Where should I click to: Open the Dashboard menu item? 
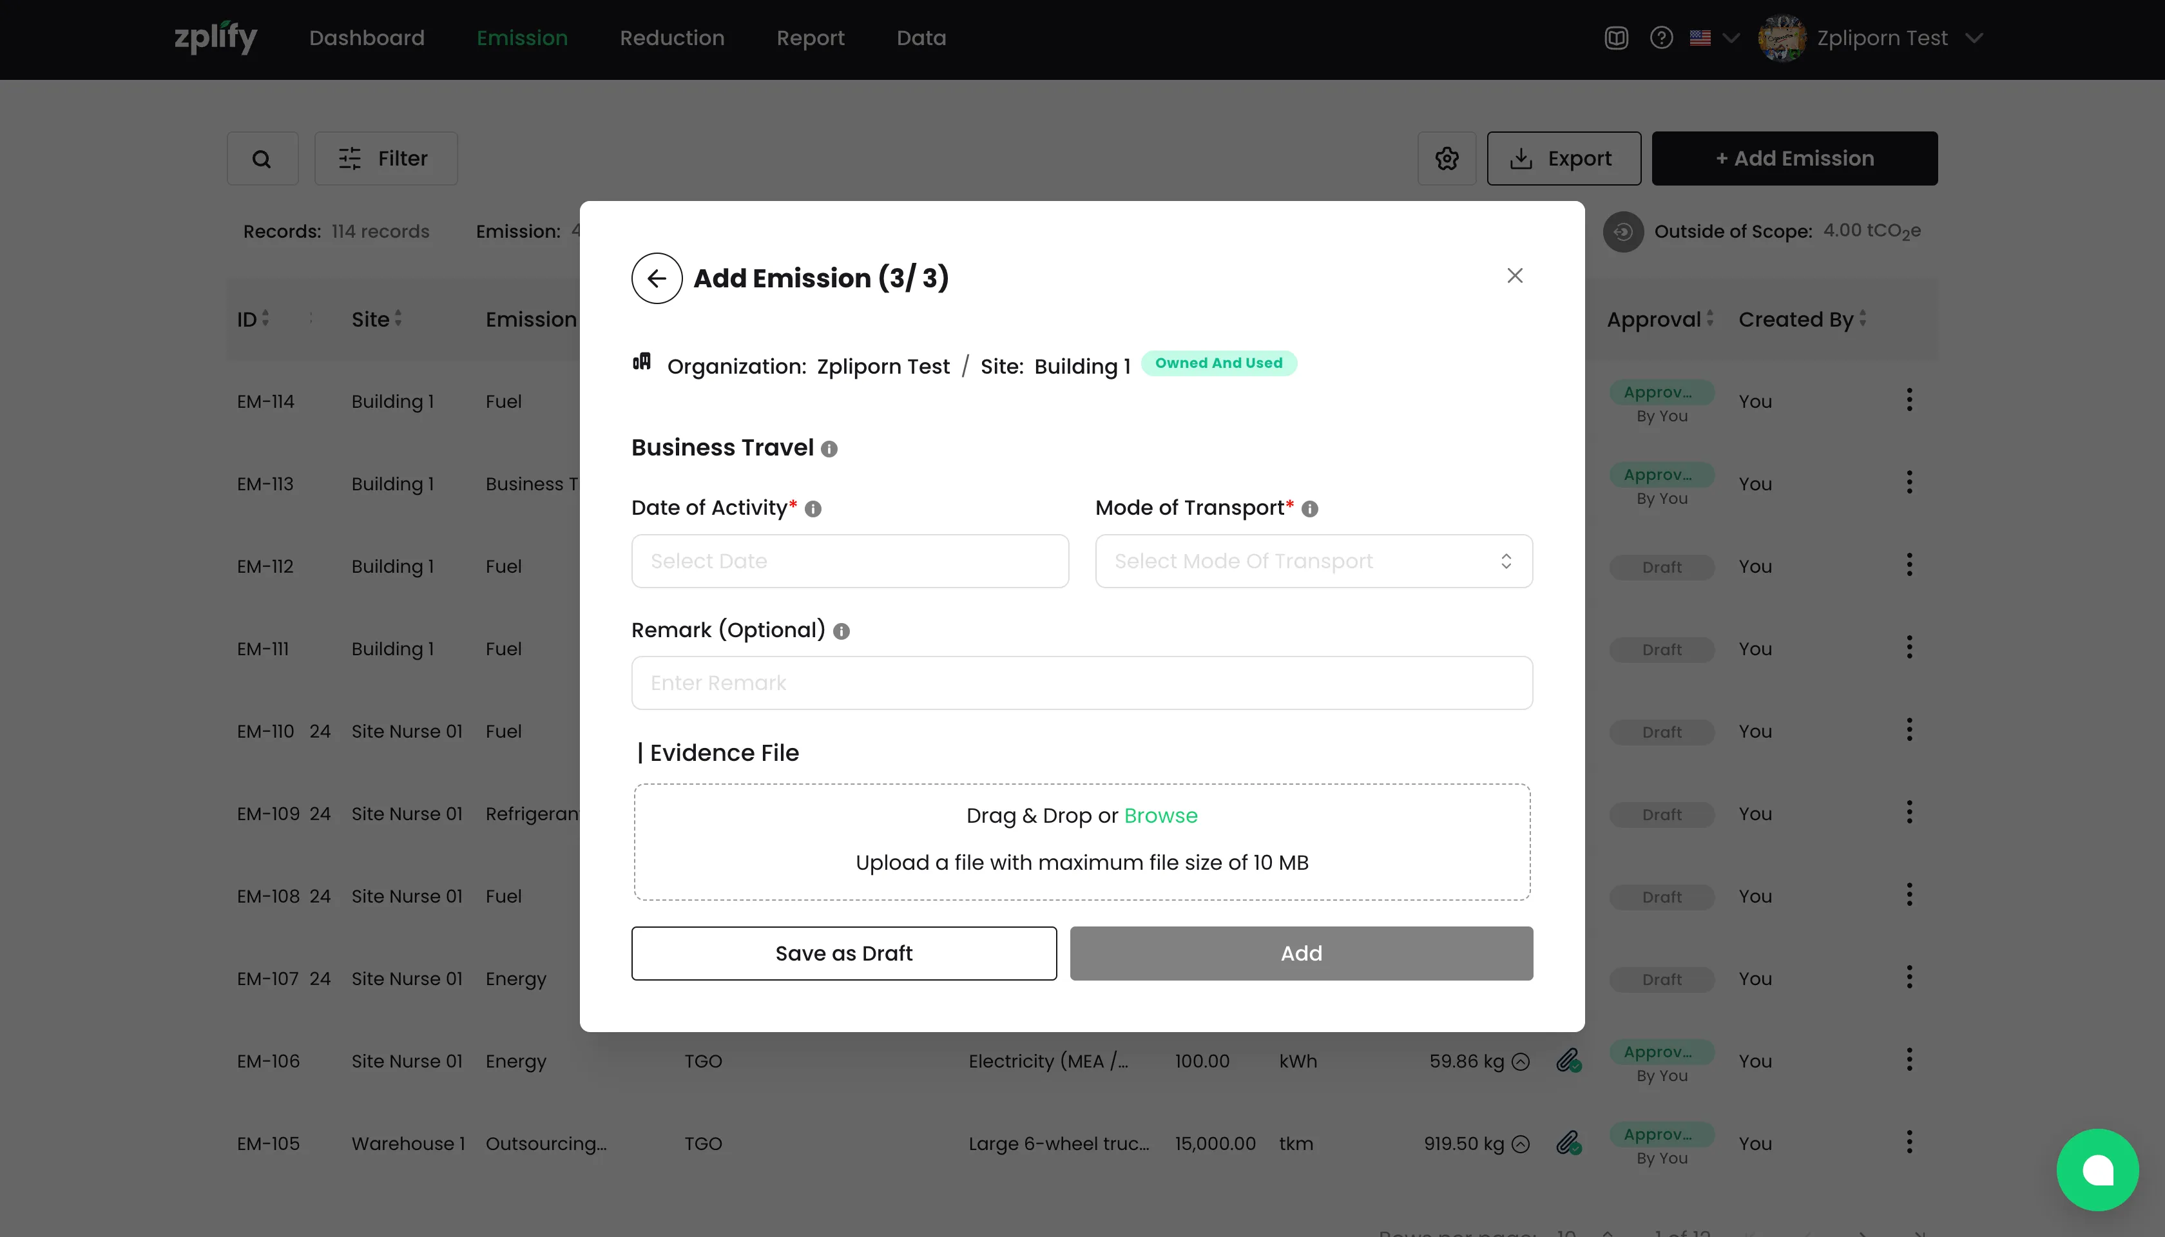coord(366,38)
